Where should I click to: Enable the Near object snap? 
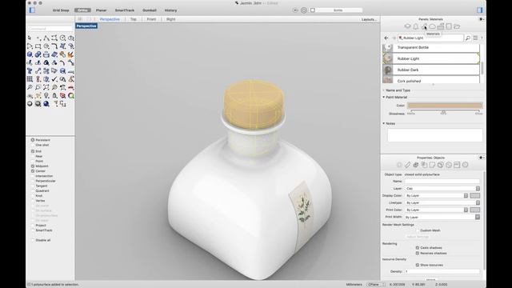coord(33,156)
